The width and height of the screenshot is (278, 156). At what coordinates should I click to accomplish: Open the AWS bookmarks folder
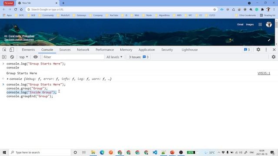[177, 16]
